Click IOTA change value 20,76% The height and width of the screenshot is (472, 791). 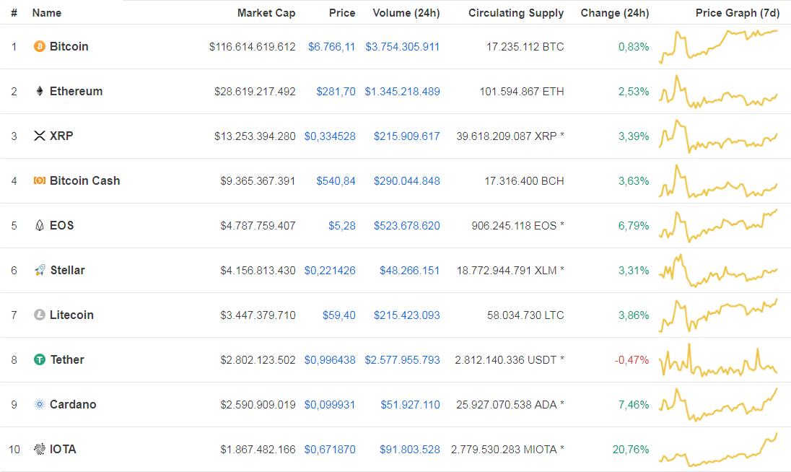(631, 450)
